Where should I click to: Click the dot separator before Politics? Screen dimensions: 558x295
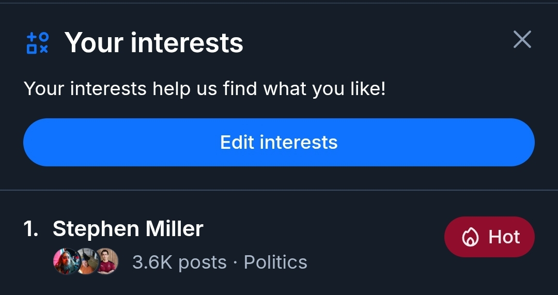235,262
